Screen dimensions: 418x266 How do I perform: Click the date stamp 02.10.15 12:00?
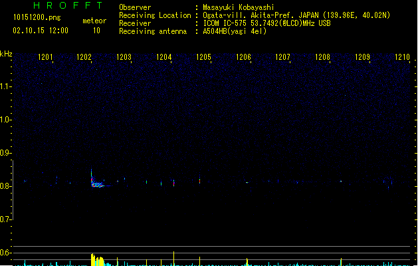[x=41, y=31]
